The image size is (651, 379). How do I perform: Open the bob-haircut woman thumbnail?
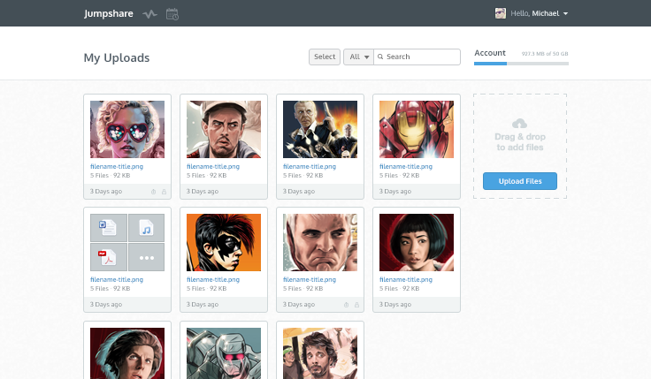(417, 243)
